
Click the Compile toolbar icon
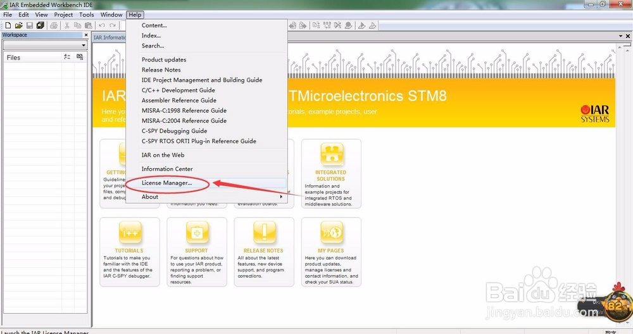pyautogui.click(x=316, y=25)
